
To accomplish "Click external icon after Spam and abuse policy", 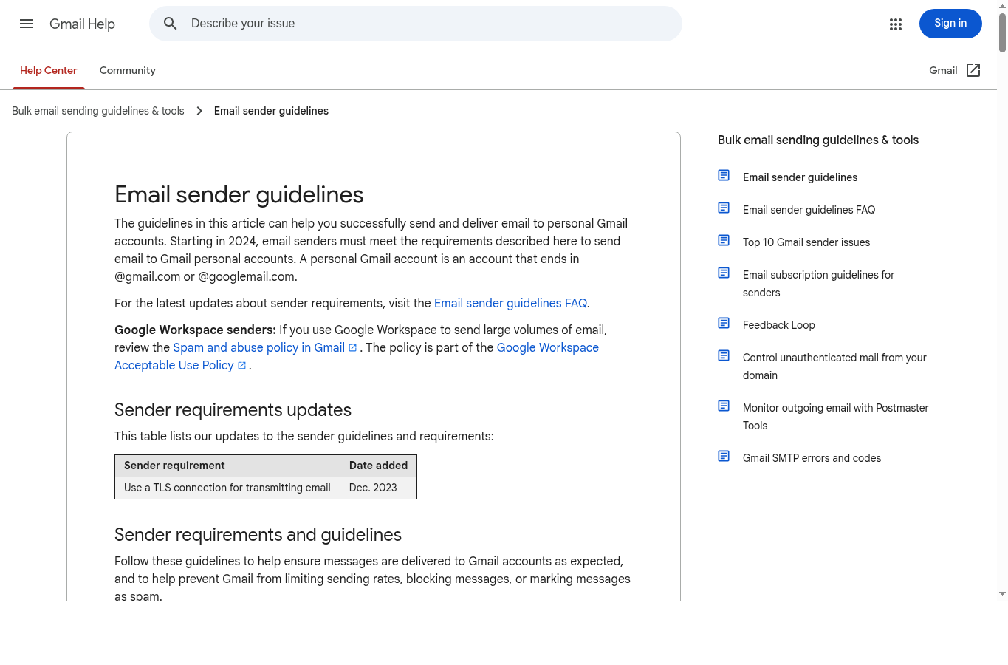I will [x=353, y=348].
